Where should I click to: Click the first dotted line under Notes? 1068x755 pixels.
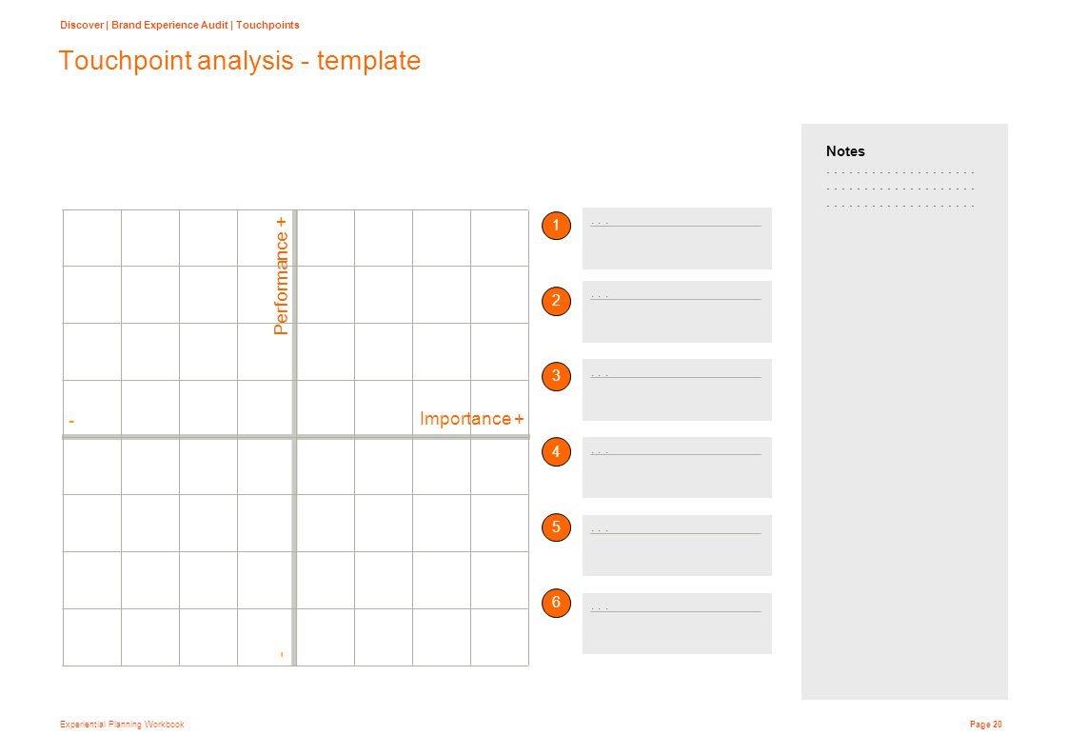(900, 172)
